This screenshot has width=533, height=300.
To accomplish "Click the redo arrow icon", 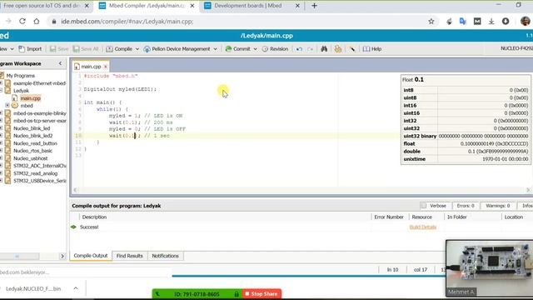I will (x=310, y=49).
